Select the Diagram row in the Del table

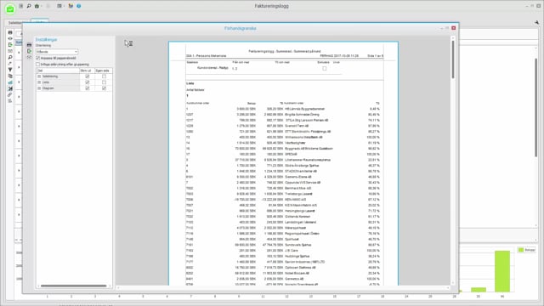click(58, 88)
